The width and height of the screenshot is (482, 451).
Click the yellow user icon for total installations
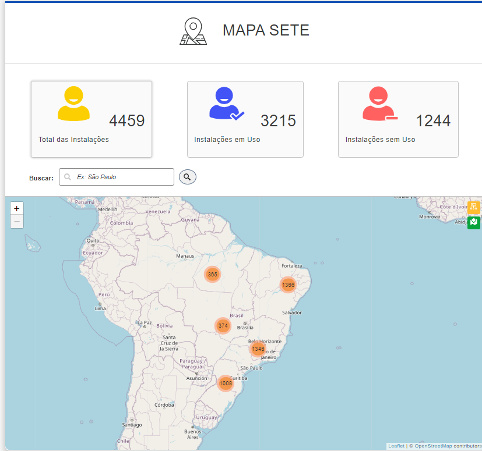pyautogui.click(x=73, y=104)
